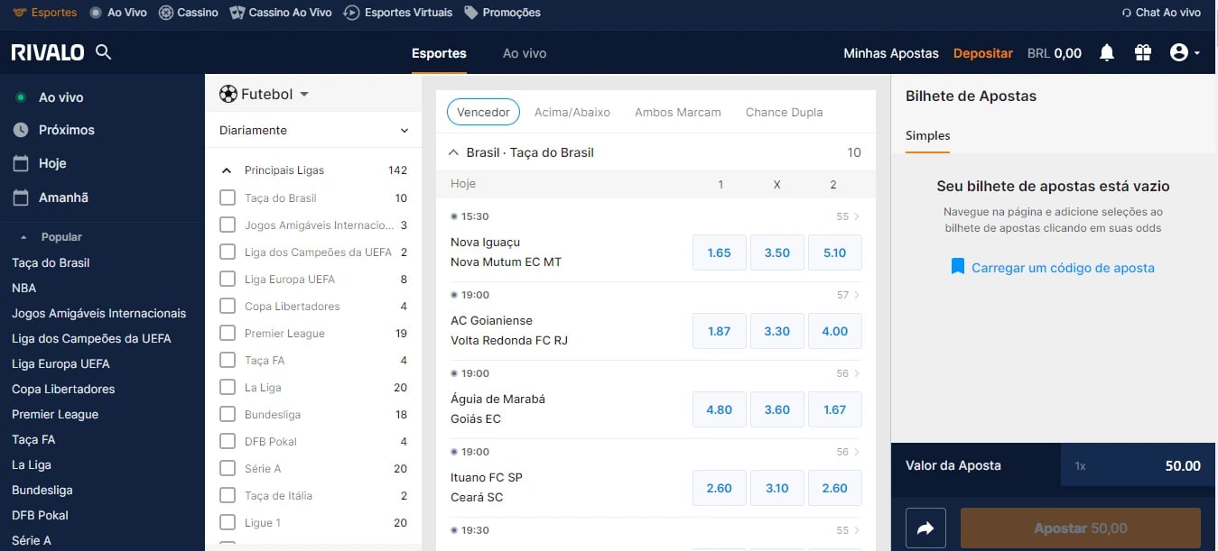Select the 3.30 draw odds for AC Goianiense
The image size is (1218, 551).
coord(777,331)
